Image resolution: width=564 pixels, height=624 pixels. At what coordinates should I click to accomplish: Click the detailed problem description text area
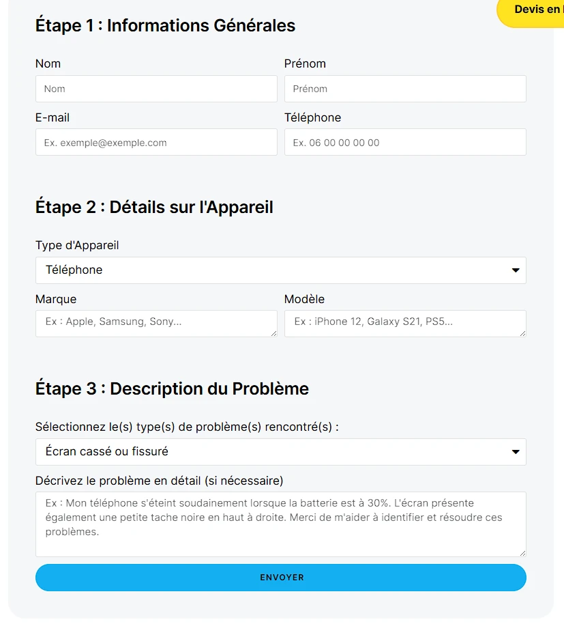click(x=280, y=524)
